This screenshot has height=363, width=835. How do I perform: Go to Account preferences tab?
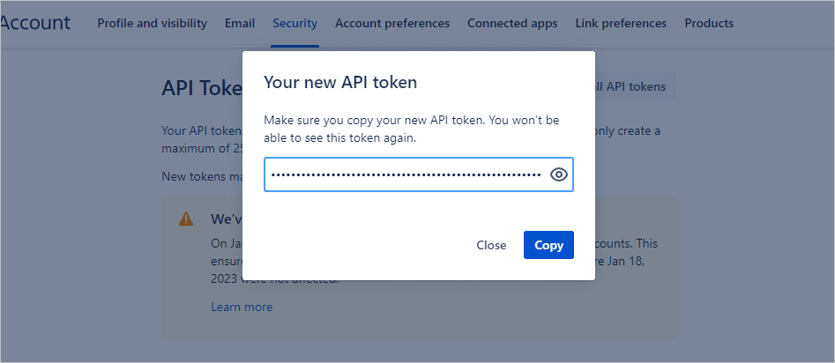[392, 24]
